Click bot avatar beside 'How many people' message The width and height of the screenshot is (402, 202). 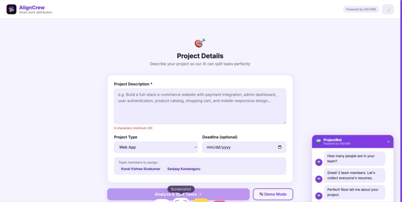click(x=319, y=162)
